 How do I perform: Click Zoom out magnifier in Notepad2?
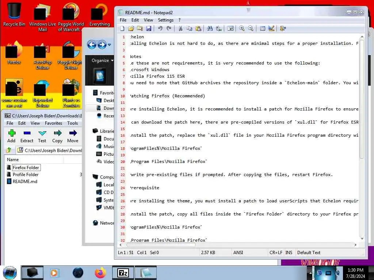click(251, 28)
